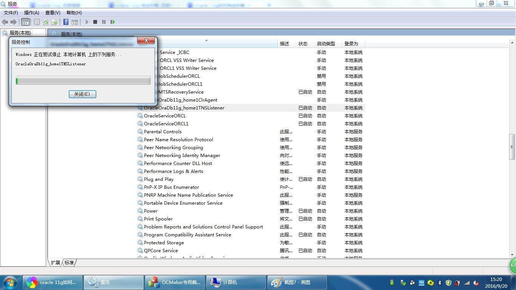Screen dimensions: 516x290
Task: Select the Peer Networking Grouping service
Action: pyautogui.click(x=173, y=148)
